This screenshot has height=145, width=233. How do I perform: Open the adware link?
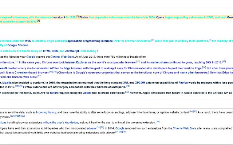91,128
